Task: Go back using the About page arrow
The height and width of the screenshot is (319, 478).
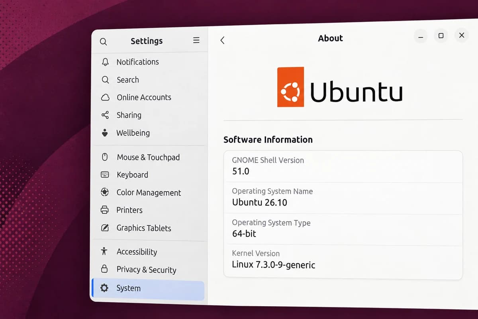Action: pos(222,40)
